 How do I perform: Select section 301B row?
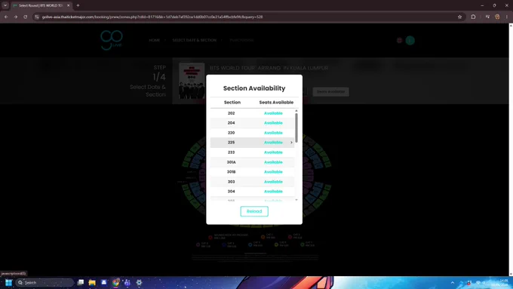point(252,172)
